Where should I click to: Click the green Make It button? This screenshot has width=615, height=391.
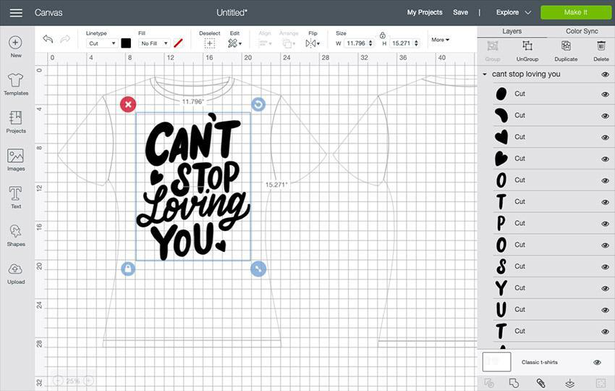pyautogui.click(x=575, y=12)
